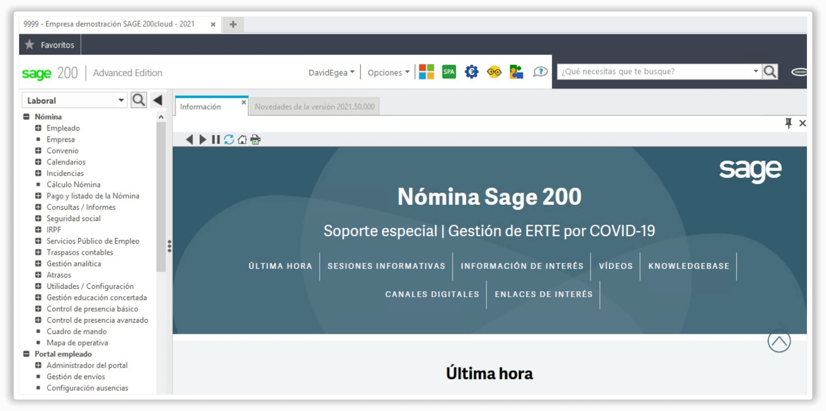Screen dimensions: 826x411
Task: Pin the Información panel
Action: coord(788,123)
